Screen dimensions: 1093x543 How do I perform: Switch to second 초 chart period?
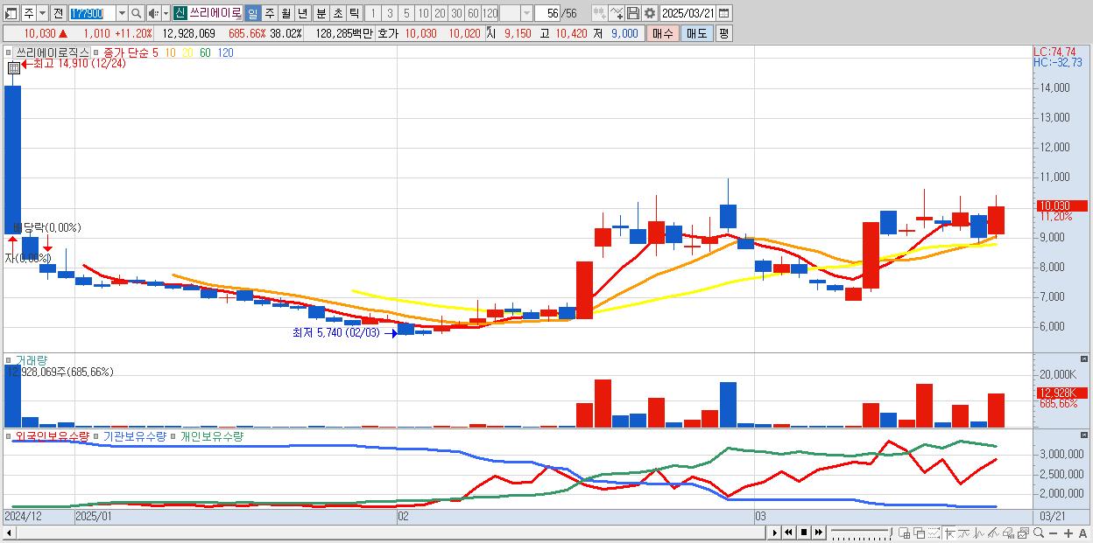[x=338, y=13]
